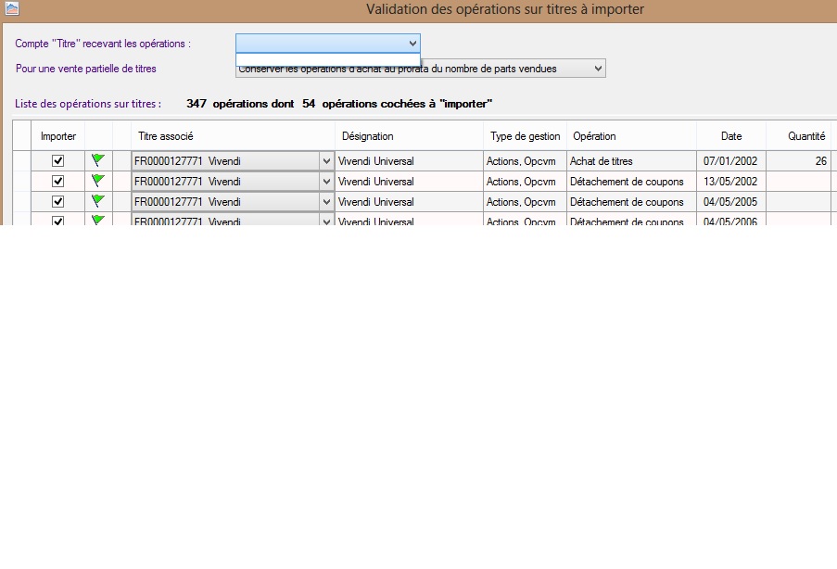
Task: Open Titre associé dropdown on the 07/01/2002 row
Action: coord(325,161)
